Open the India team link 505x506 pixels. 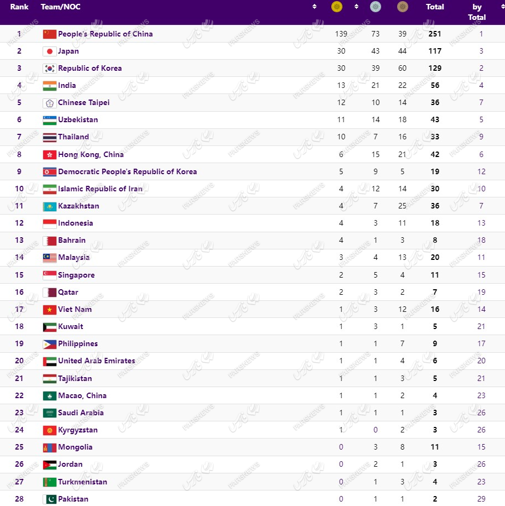click(x=67, y=86)
